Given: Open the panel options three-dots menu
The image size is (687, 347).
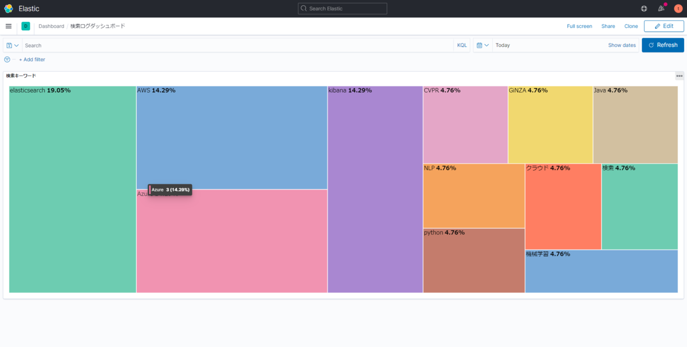Looking at the screenshot, I should [x=679, y=76].
